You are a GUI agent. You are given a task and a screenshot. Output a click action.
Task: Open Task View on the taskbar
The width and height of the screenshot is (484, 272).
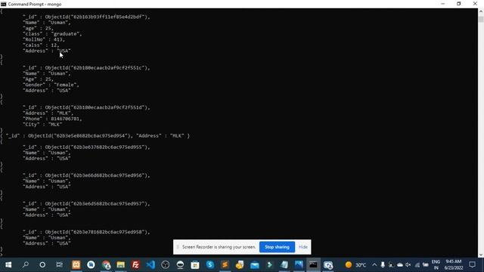59,264
